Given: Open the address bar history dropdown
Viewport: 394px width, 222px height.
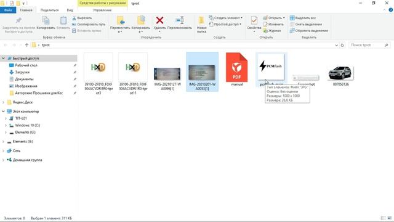Looking at the screenshot, I should [337, 45].
